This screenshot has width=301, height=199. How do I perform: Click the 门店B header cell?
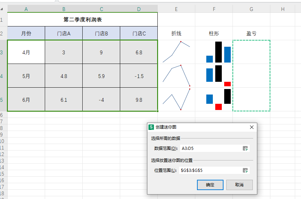click(101, 33)
